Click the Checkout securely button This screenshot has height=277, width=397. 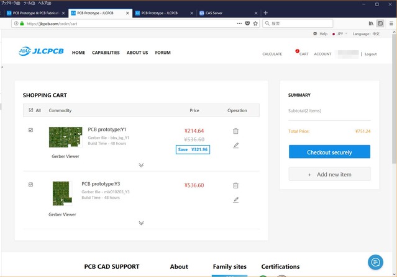pyautogui.click(x=329, y=152)
